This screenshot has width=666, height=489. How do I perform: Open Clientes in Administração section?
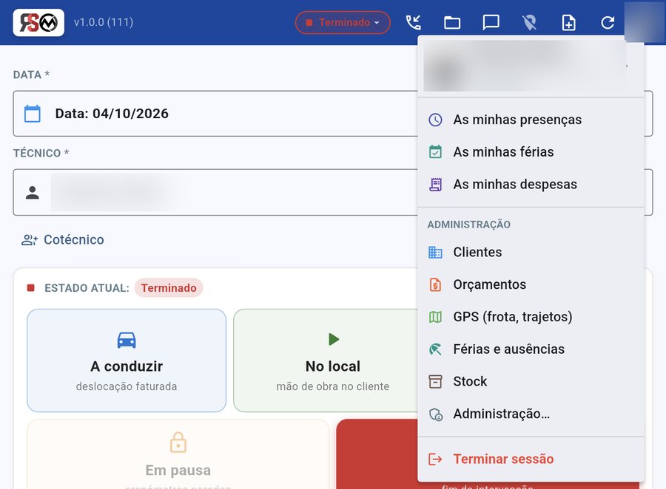pos(531,252)
